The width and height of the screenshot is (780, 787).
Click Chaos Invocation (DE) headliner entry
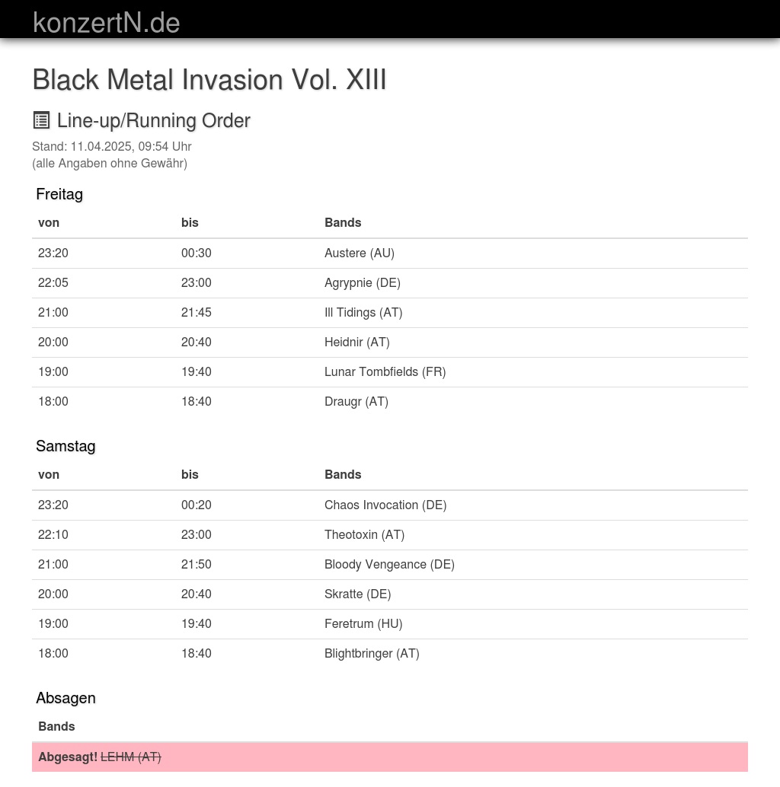(385, 505)
